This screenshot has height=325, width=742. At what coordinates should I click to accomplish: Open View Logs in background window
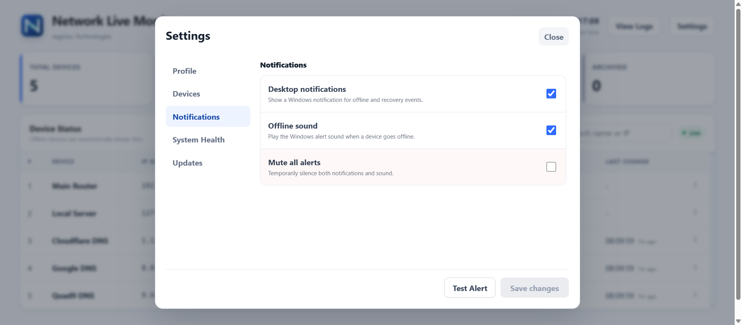tap(634, 26)
